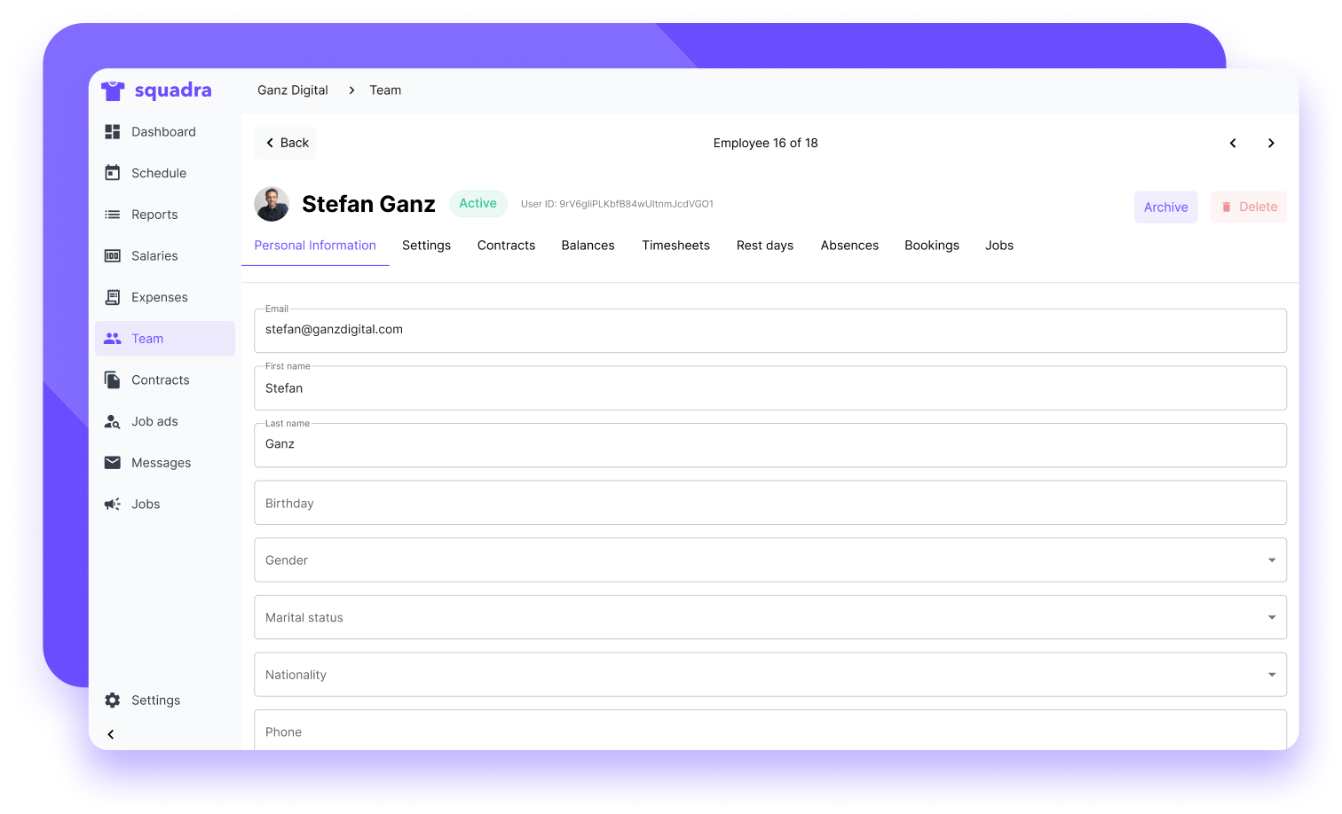Go to next employee with right arrow
The height and width of the screenshot is (814, 1342).
[x=1271, y=144]
